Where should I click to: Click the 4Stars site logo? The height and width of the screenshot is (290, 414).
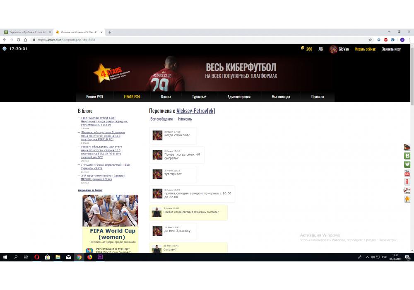coord(111,73)
